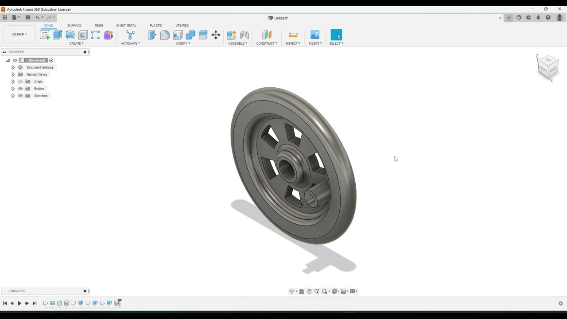Switch to the Plastic tab
Viewport: 567px width, 319px height.
point(156,25)
